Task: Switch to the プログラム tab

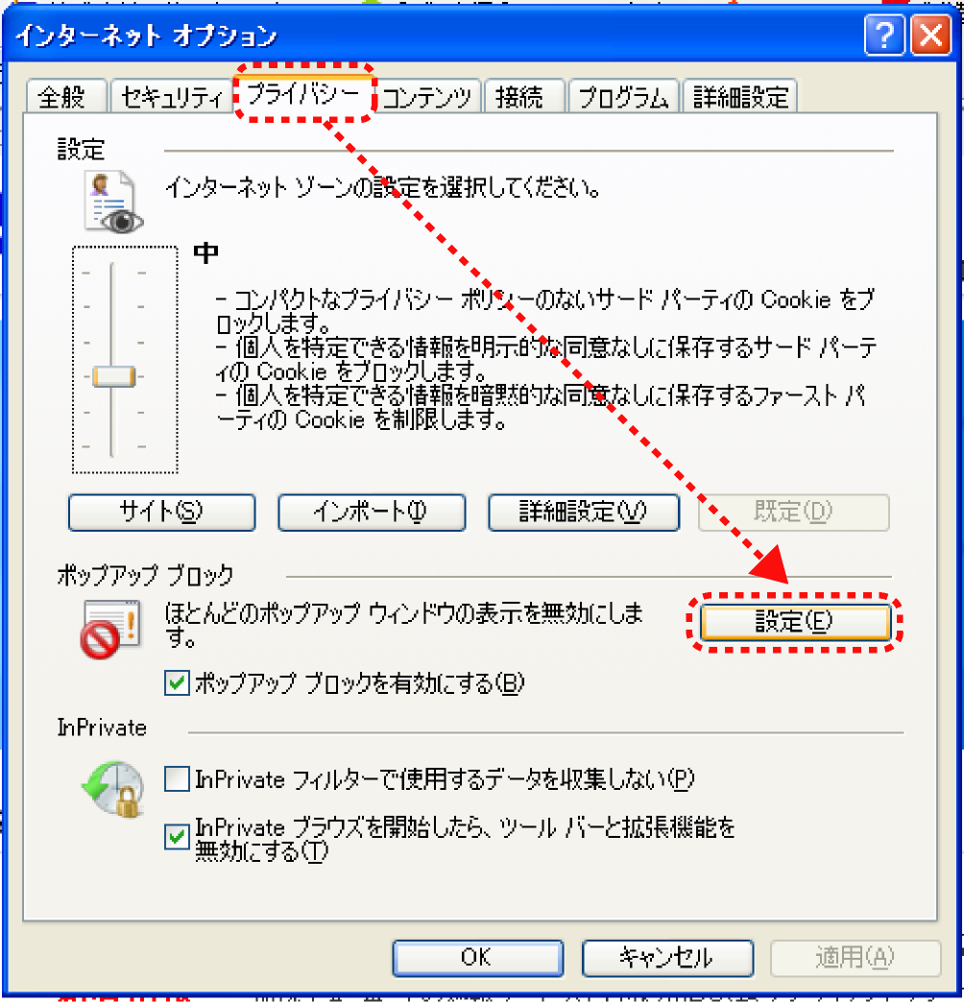Action: click(x=623, y=97)
